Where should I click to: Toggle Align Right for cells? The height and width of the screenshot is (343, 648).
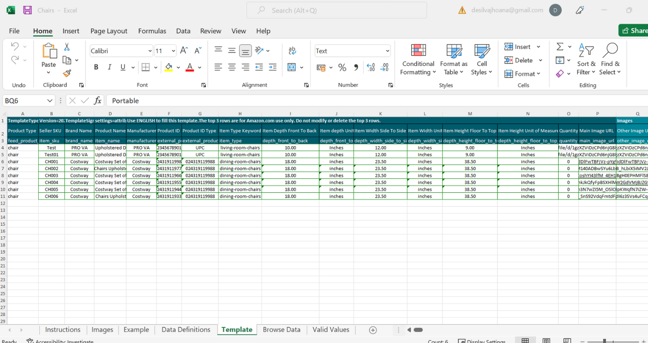point(245,67)
